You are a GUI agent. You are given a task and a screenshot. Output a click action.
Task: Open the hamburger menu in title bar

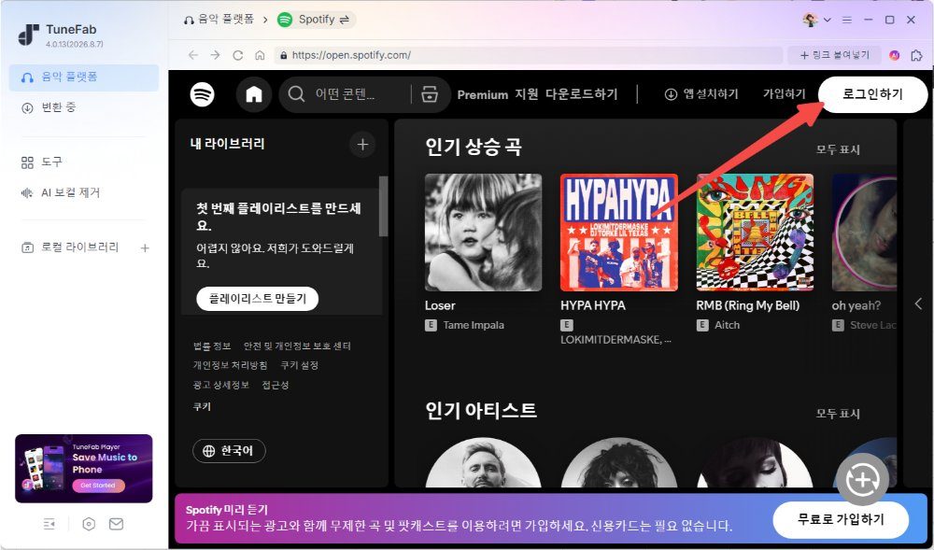tap(846, 20)
